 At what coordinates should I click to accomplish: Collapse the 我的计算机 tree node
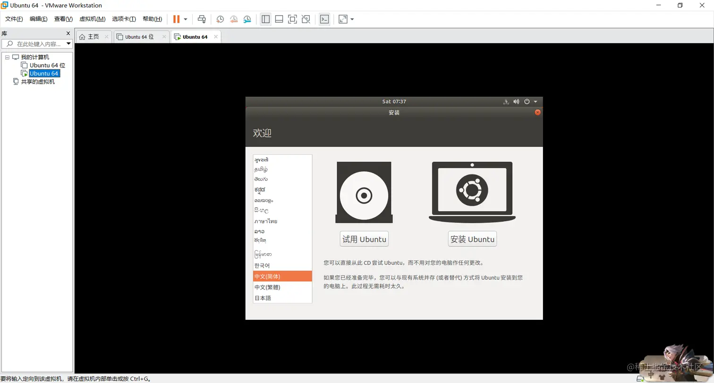pyautogui.click(x=7, y=57)
